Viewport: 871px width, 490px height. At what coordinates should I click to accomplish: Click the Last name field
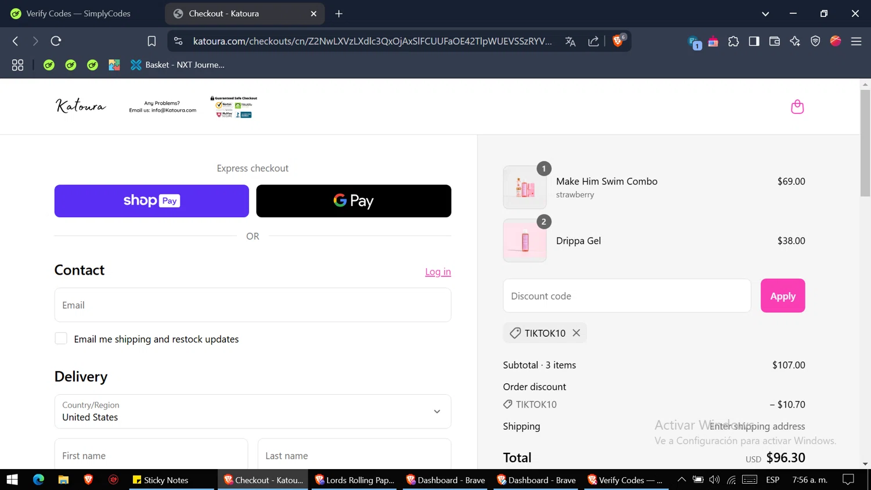pyautogui.click(x=354, y=455)
